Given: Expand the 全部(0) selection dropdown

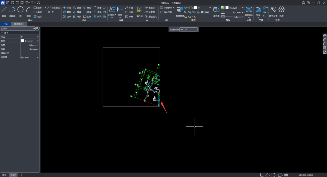Looking at the screenshot, I should click(x=34, y=29).
